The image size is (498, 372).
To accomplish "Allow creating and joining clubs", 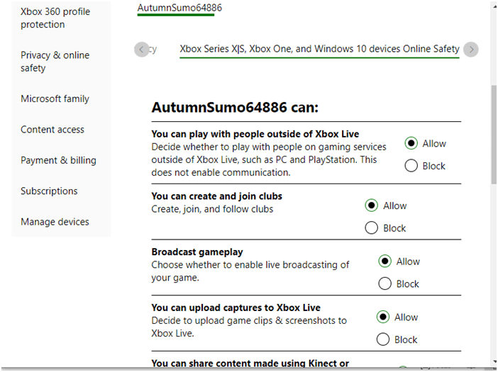I will point(371,205).
